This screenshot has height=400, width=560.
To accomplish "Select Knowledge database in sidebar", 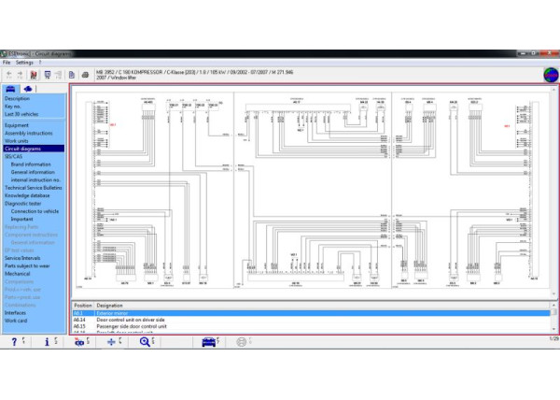I will coord(26,195).
